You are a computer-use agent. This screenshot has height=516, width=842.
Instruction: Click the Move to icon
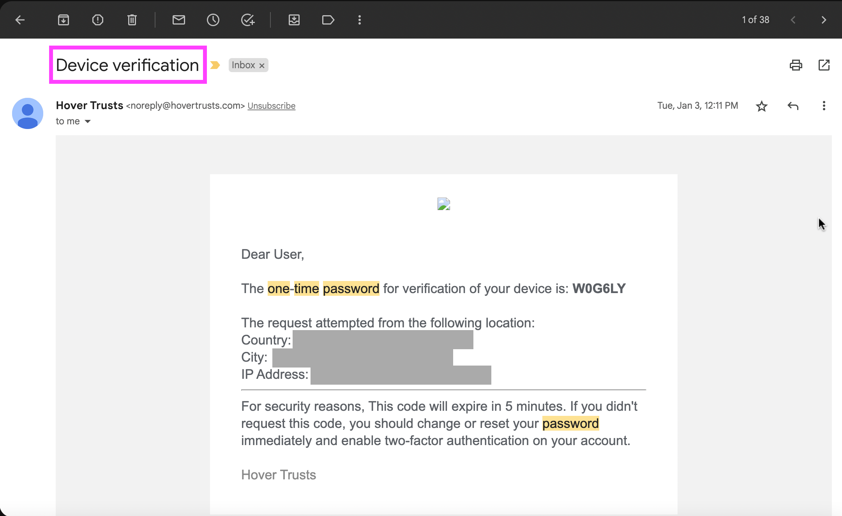pos(294,20)
